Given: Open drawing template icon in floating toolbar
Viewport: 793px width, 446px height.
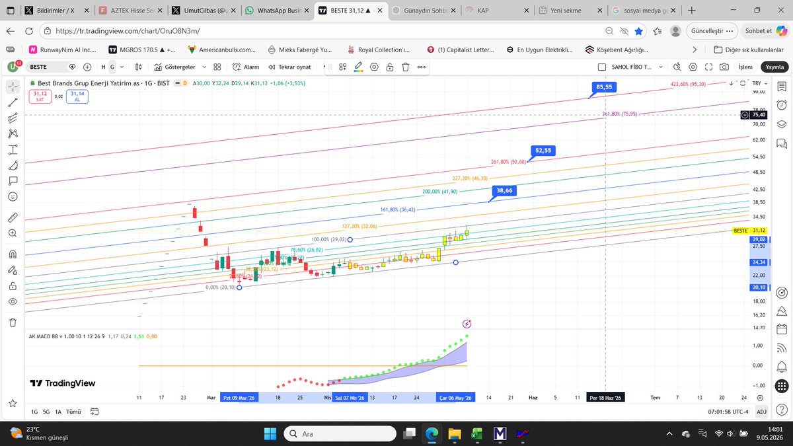Looking at the screenshot, I should coord(342,67).
